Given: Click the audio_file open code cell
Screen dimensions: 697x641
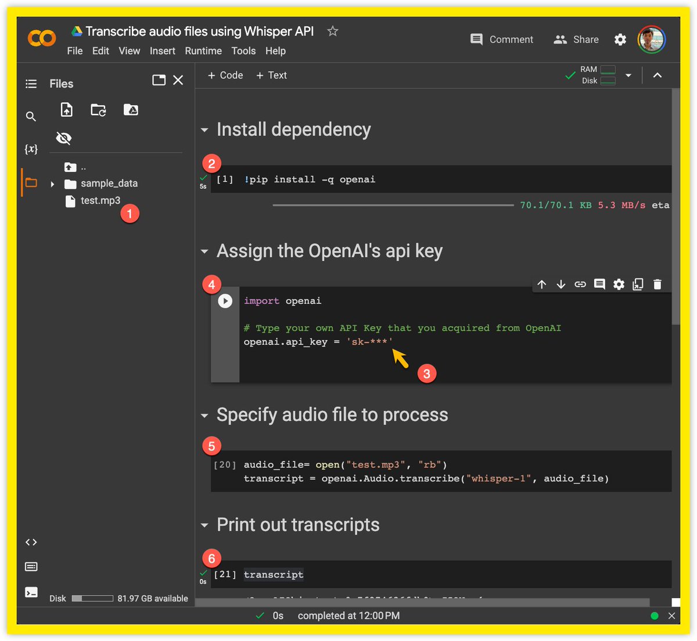Looking at the screenshot, I should pos(440,471).
